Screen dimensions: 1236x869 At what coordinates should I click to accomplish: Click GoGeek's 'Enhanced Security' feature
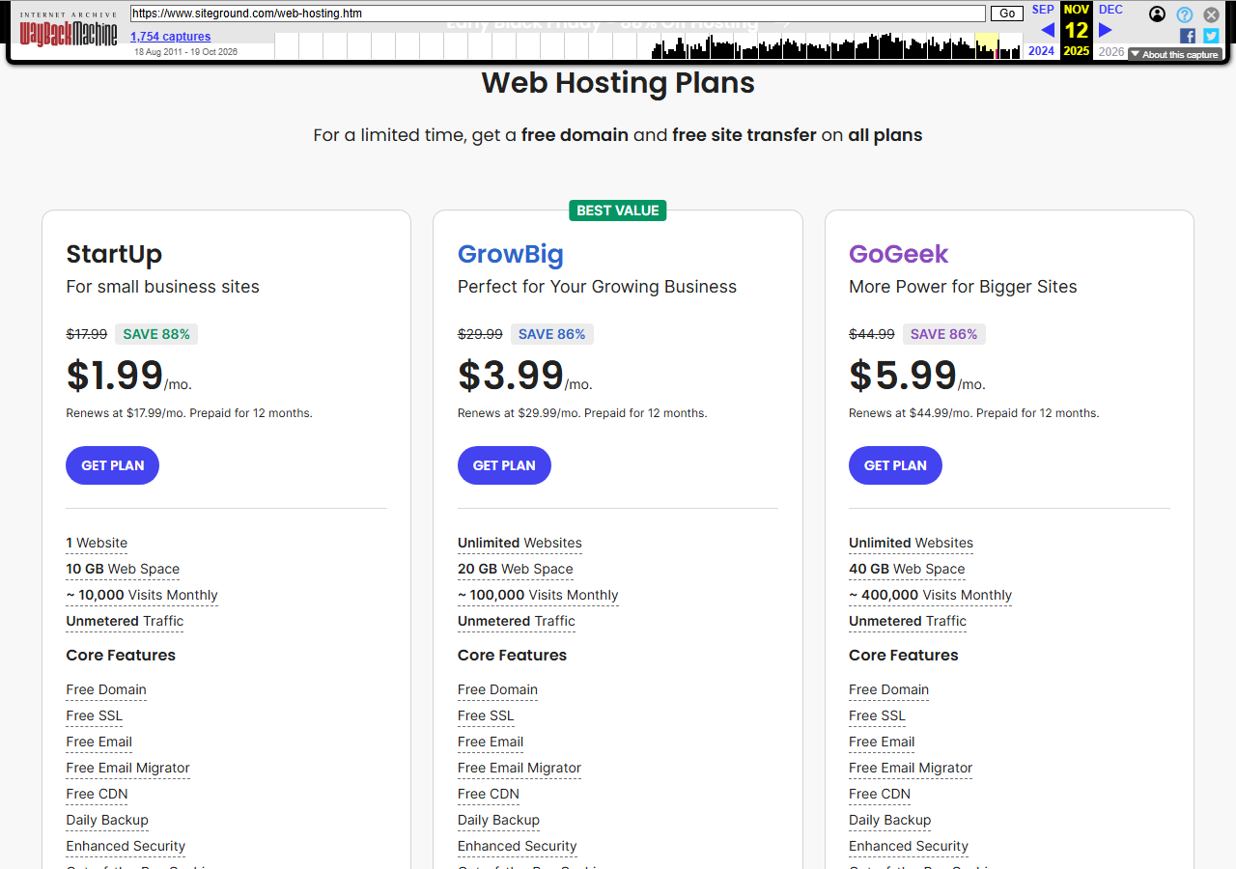(909, 847)
